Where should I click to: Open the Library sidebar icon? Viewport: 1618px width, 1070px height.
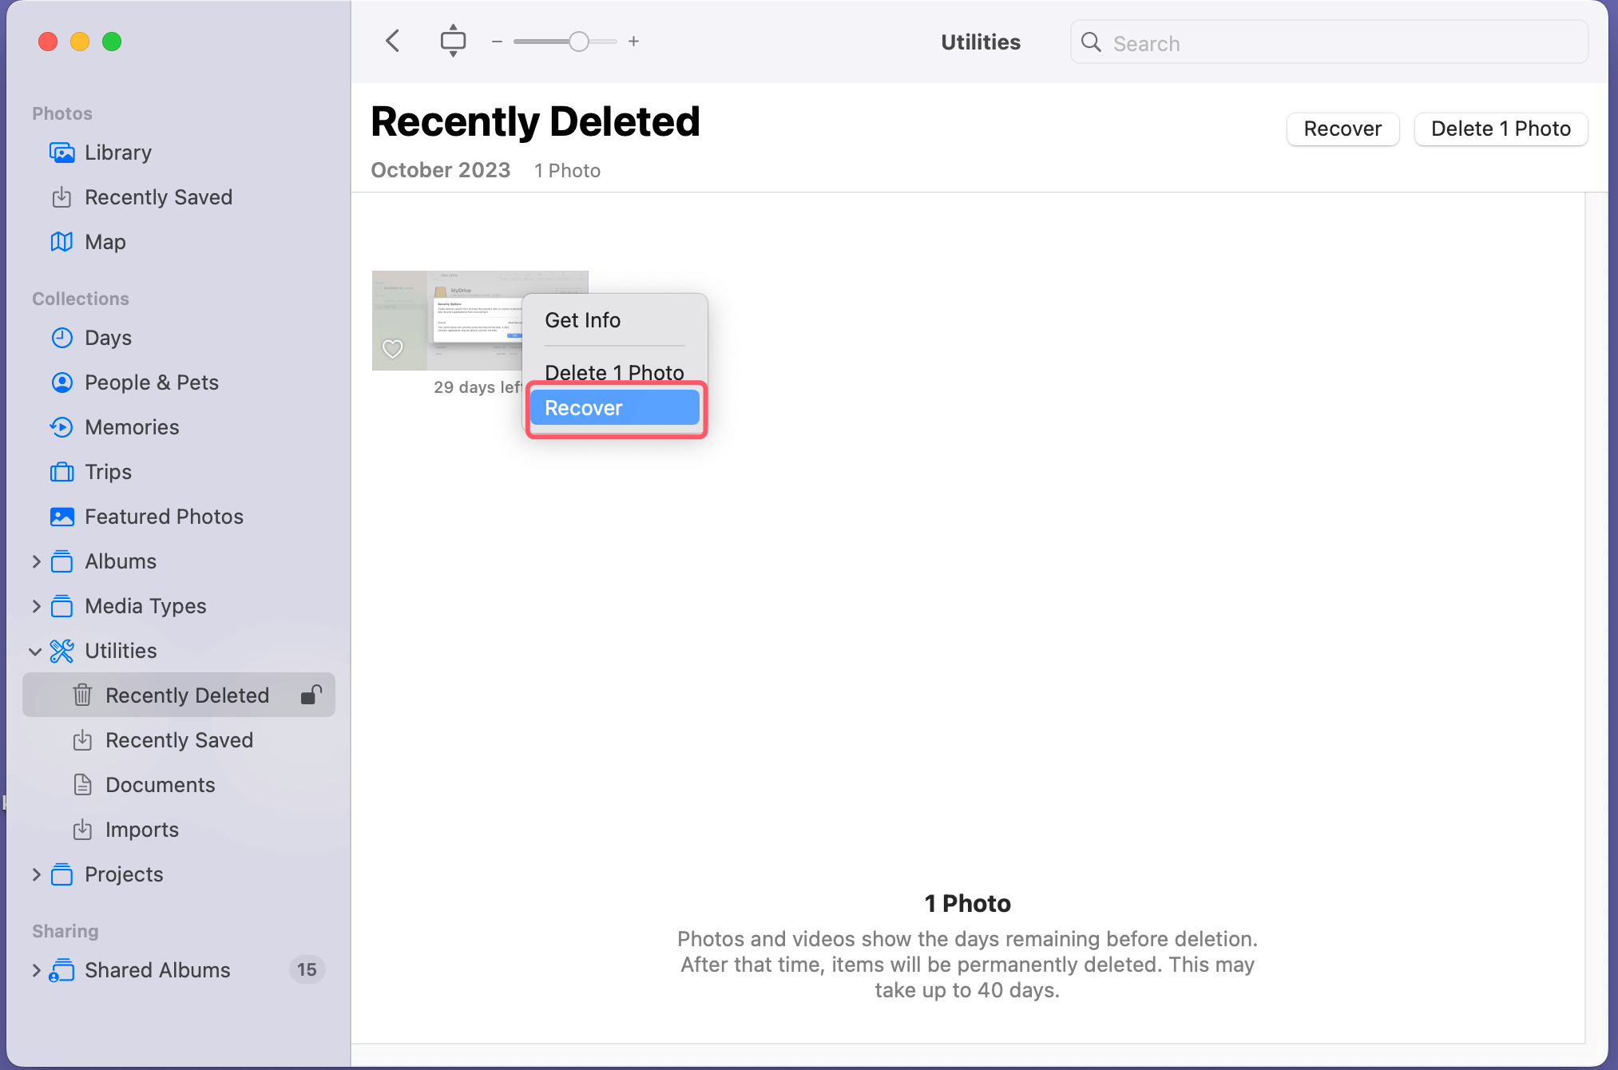pyautogui.click(x=63, y=153)
